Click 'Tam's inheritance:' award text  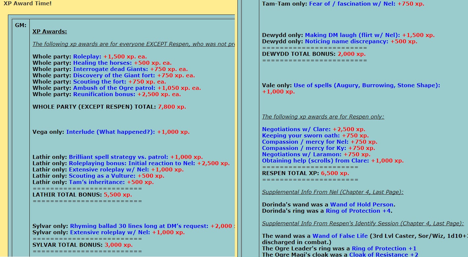coord(97,182)
